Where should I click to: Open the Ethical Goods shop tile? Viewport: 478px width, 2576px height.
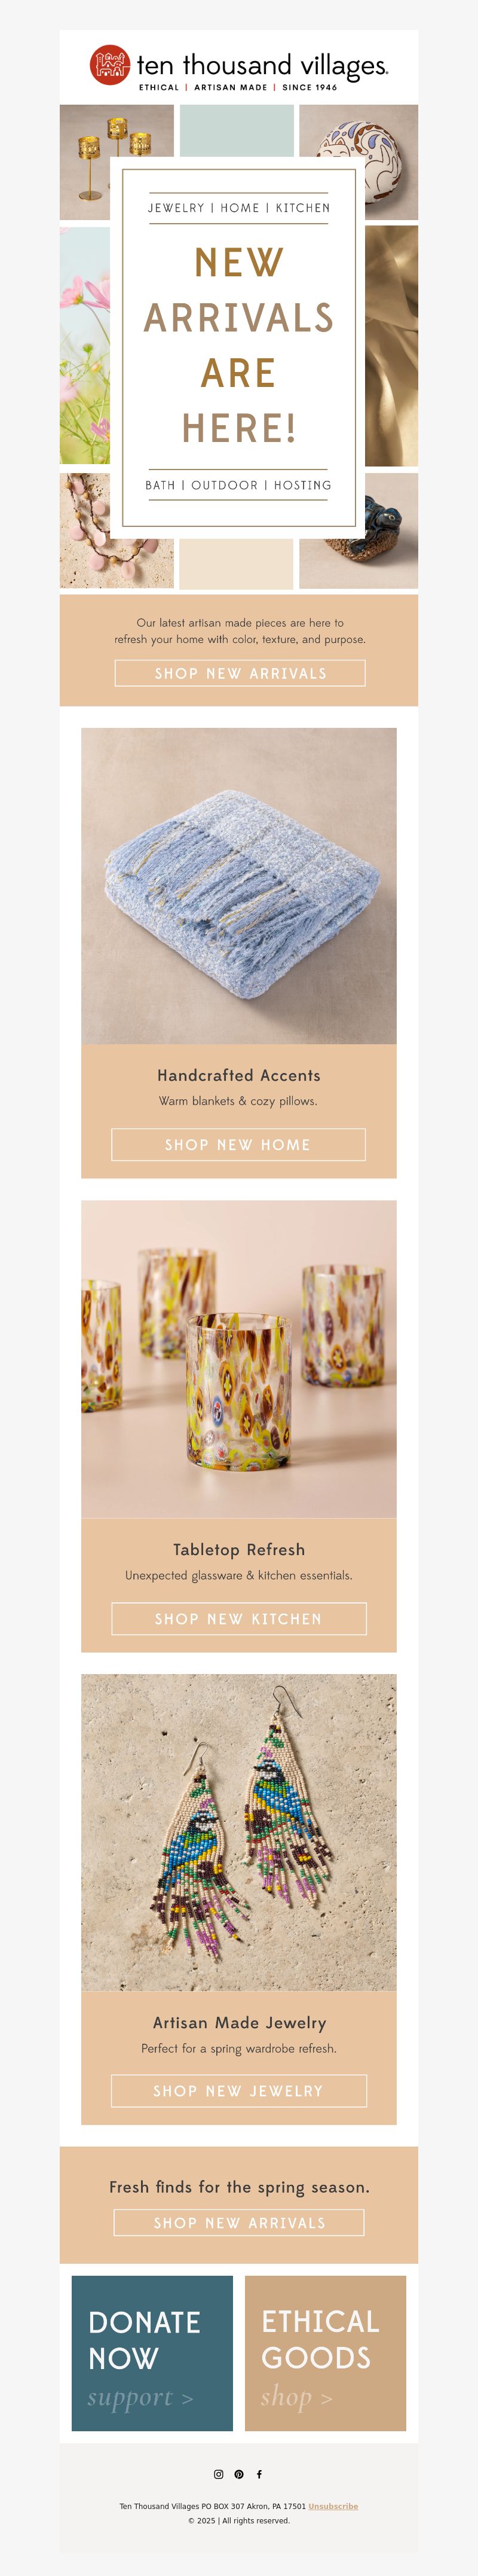pos(325,2354)
